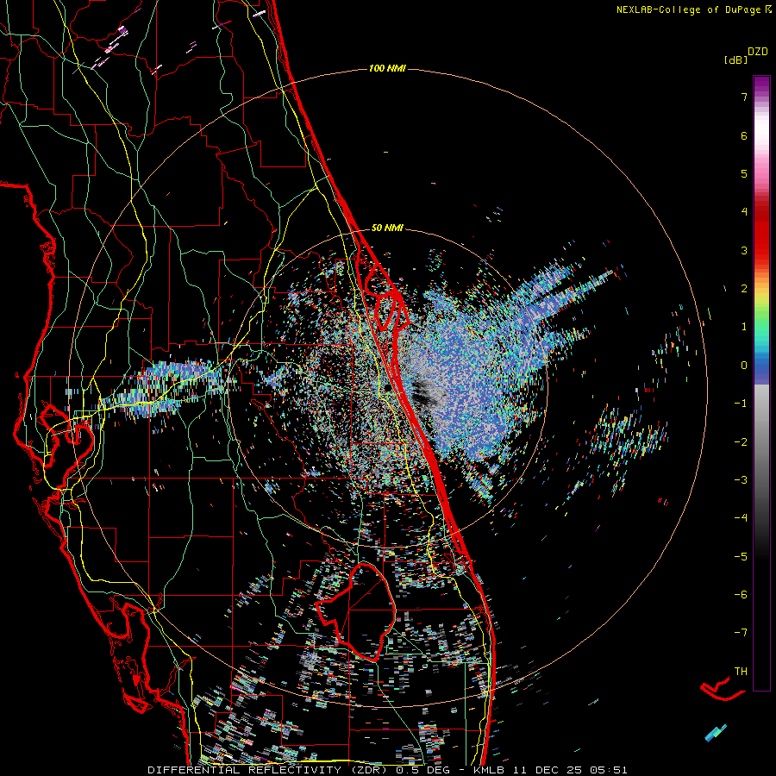The image size is (776, 776).
Task: Click the 7 value on the color scale
Action: click(744, 97)
